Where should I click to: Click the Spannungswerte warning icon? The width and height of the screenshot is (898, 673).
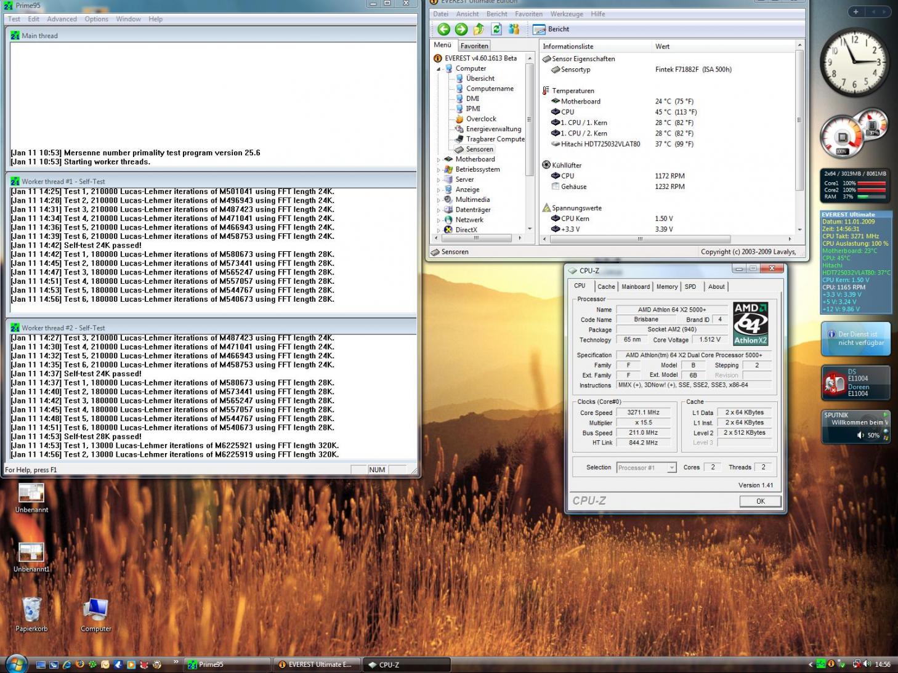[x=546, y=208]
